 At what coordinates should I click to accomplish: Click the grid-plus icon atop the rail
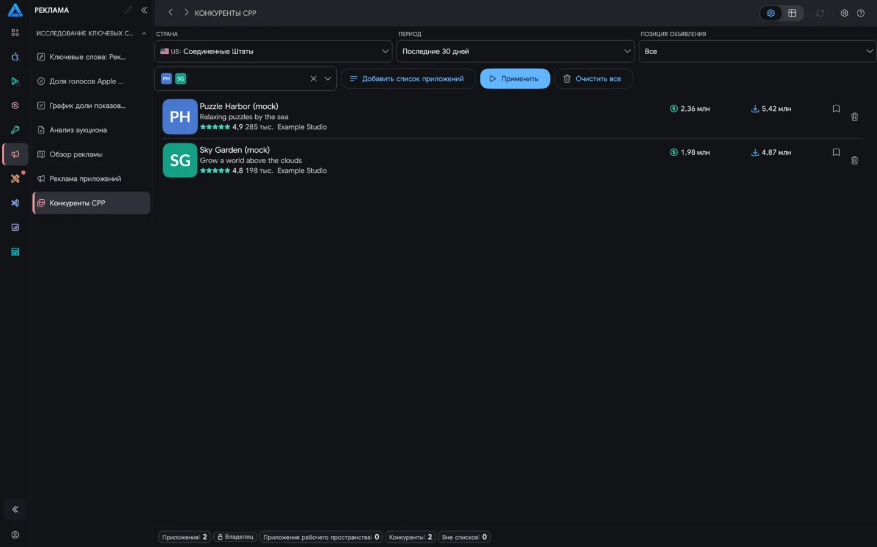(15, 32)
